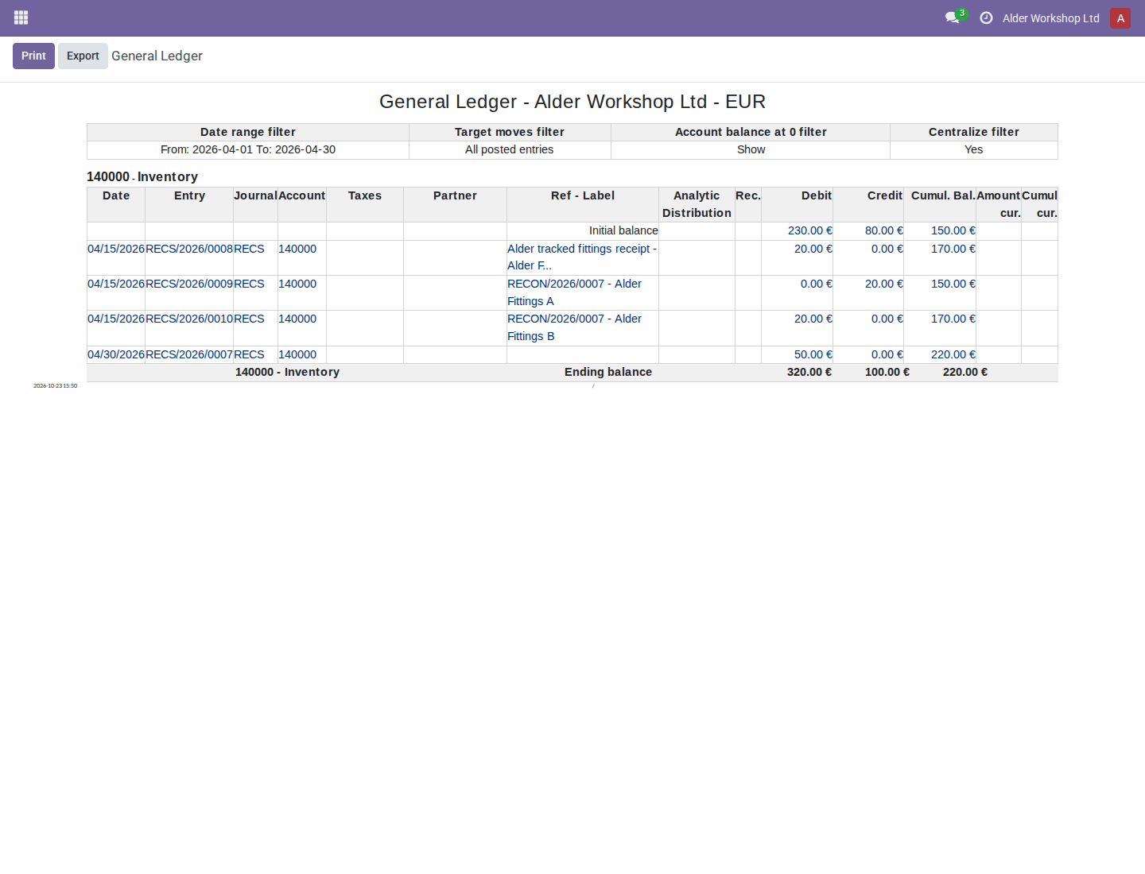The image size is (1145, 874).
Task: Click the initial balance credit 80.00 €
Action: coord(884,230)
